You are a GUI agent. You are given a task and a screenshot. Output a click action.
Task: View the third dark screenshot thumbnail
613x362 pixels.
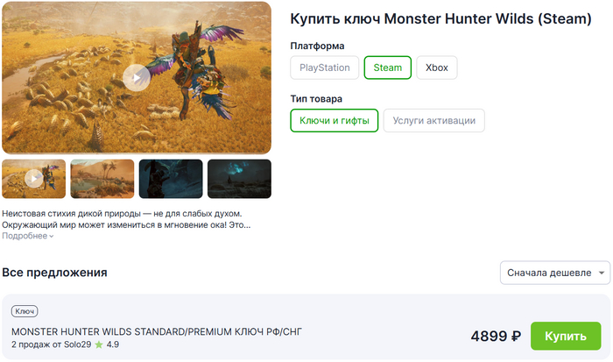[x=170, y=178]
